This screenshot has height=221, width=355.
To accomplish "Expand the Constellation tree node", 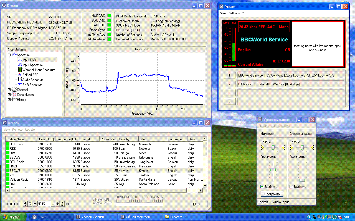I will point(9,95).
